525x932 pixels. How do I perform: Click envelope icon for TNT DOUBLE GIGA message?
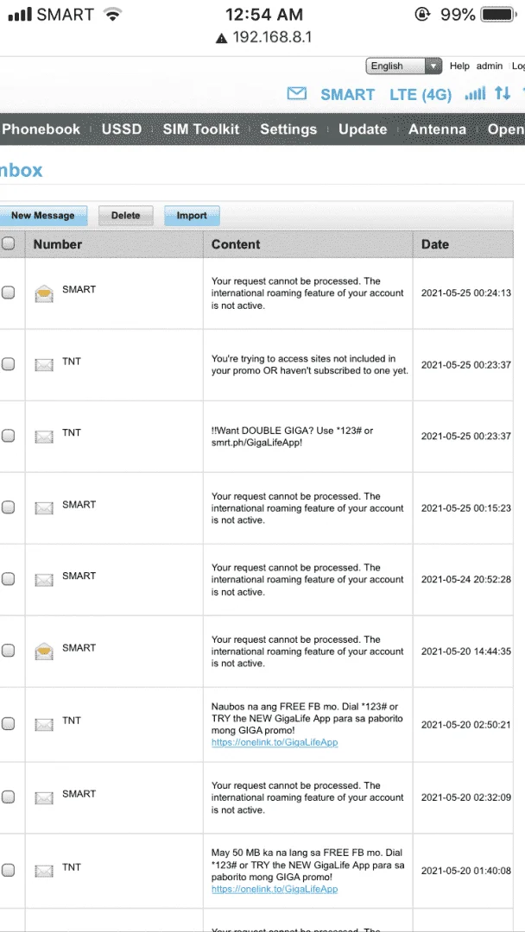coord(44,437)
